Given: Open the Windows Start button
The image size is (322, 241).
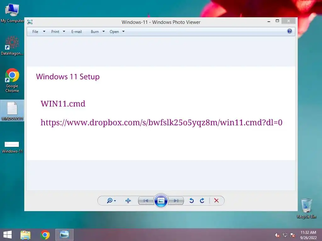Looking at the screenshot, I should (8, 235).
